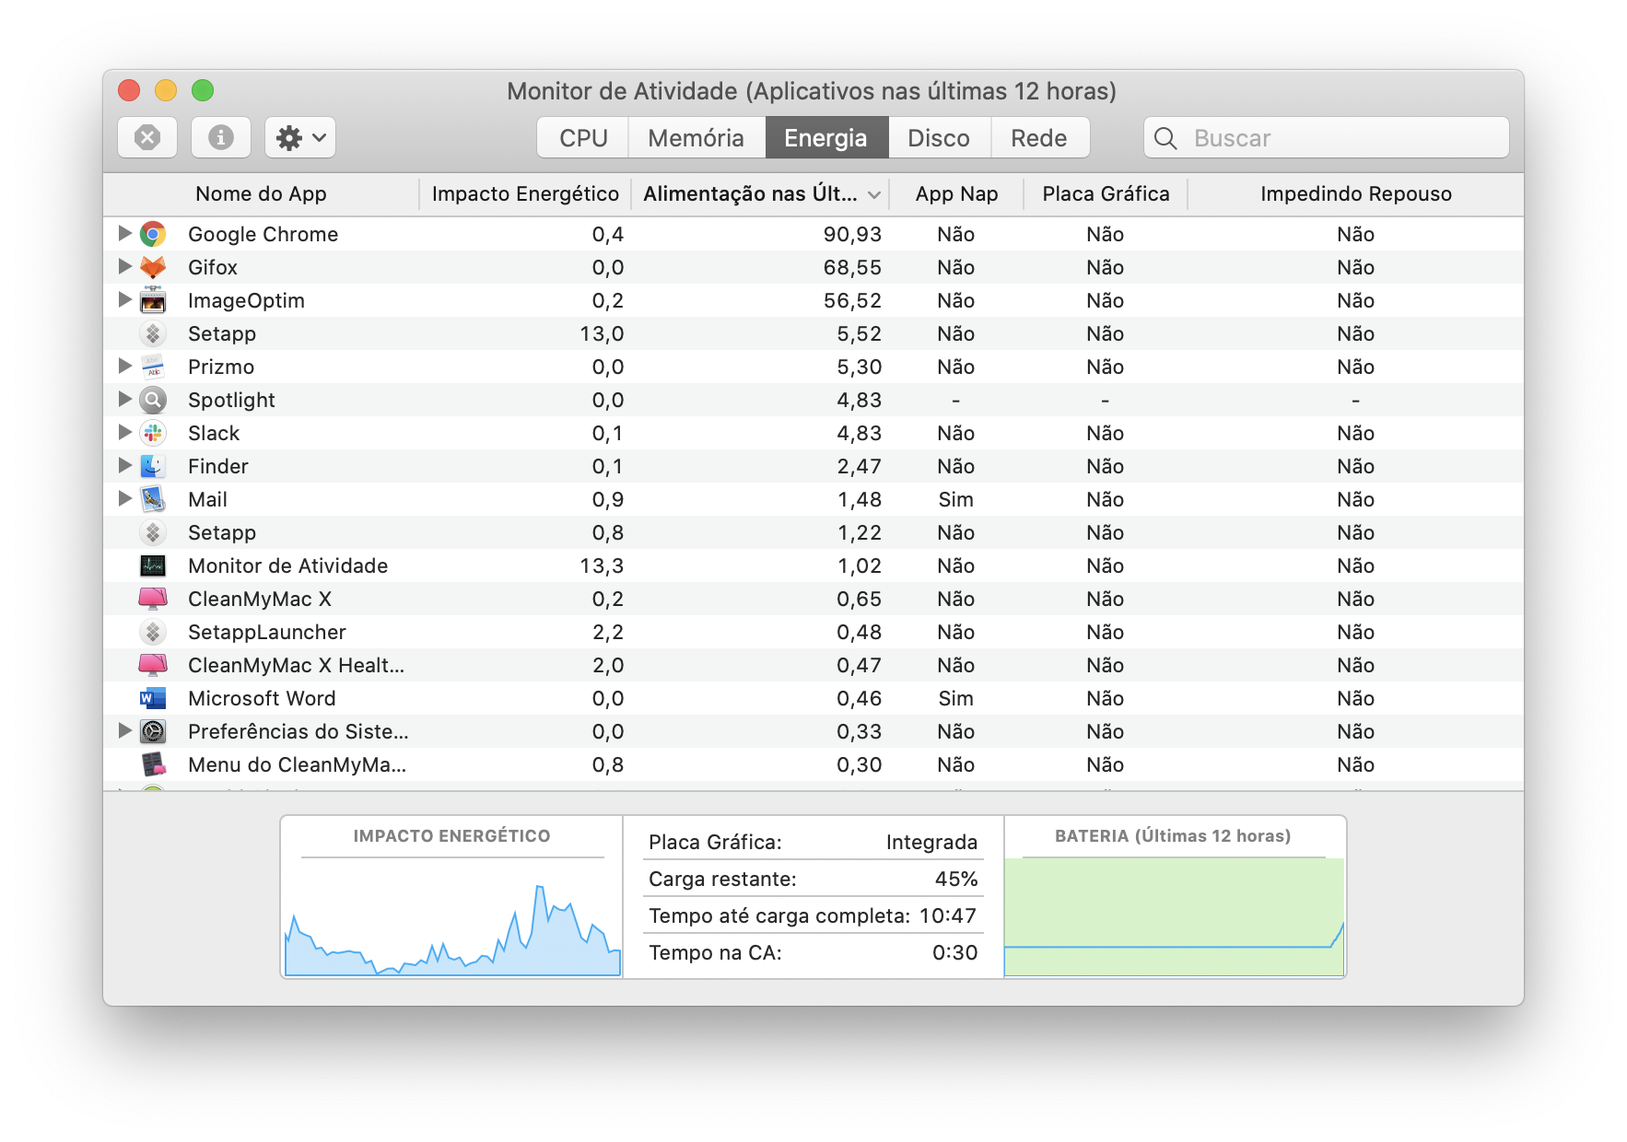Screen dimensions: 1627x1142
Task: Click the Google Chrome app icon
Action: pos(153,234)
